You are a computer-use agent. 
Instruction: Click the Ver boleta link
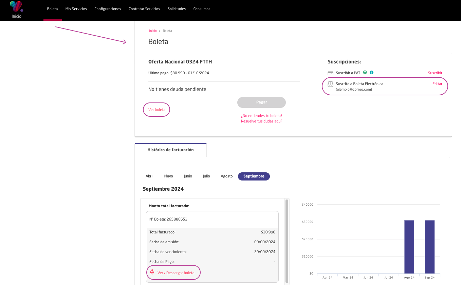pyautogui.click(x=157, y=110)
